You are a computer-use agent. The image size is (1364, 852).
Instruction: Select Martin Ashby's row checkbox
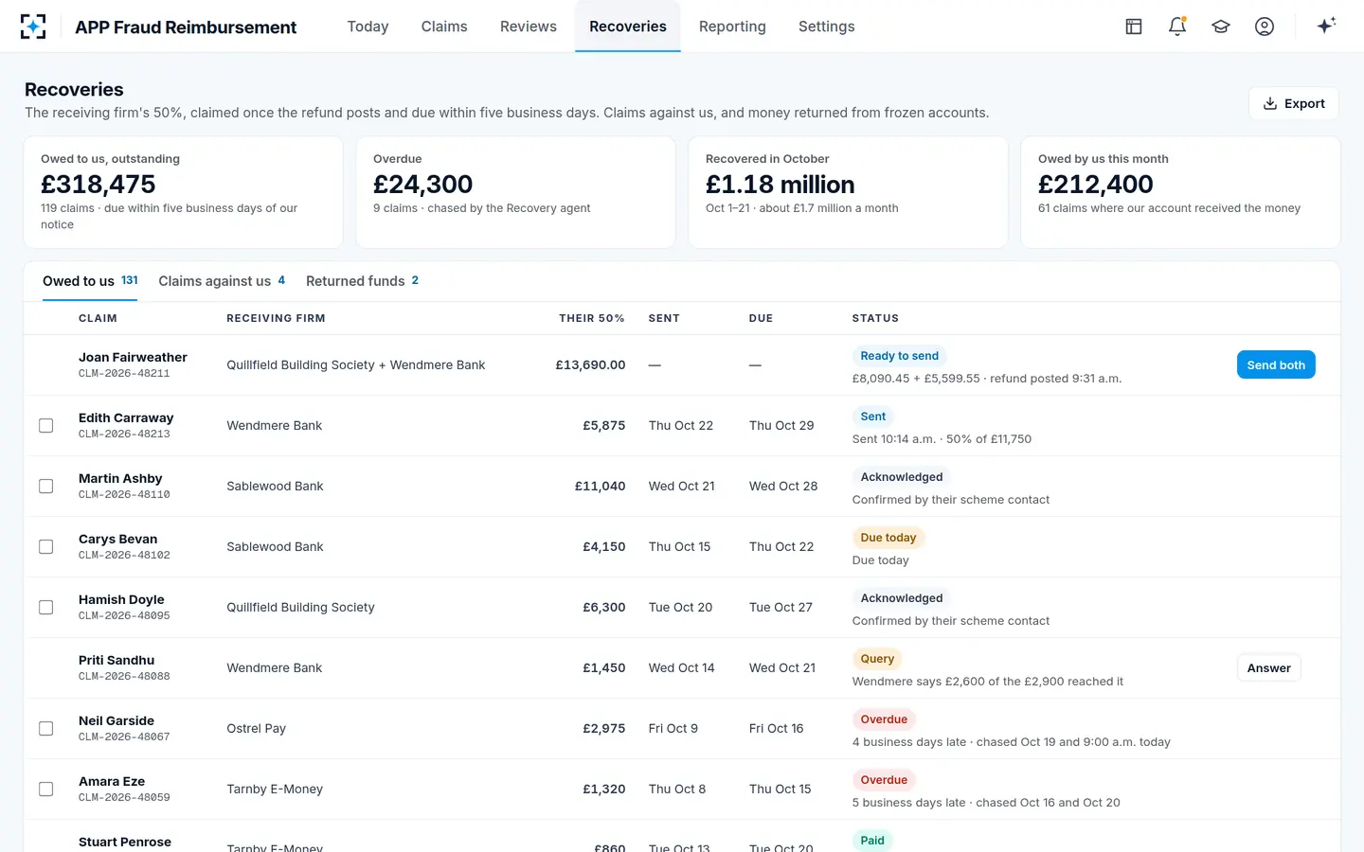click(45, 487)
